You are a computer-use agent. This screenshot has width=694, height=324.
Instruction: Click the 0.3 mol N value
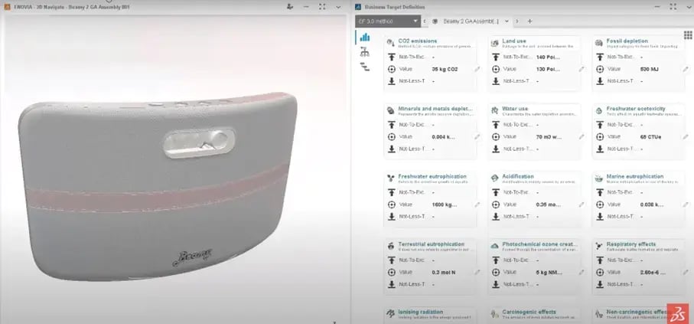click(443, 272)
